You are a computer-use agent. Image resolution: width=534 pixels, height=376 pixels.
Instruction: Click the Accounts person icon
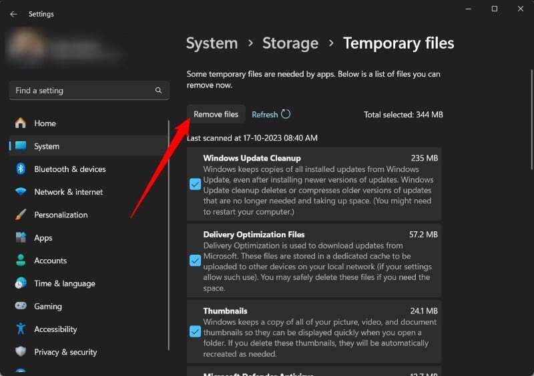(21, 260)
